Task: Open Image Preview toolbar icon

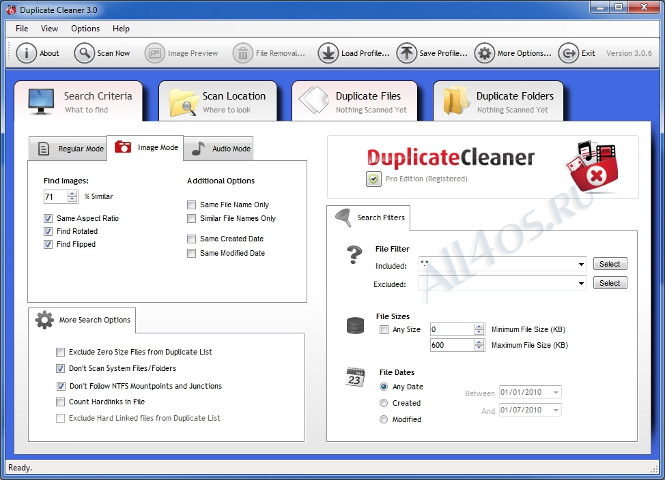Action: point(155,53)
